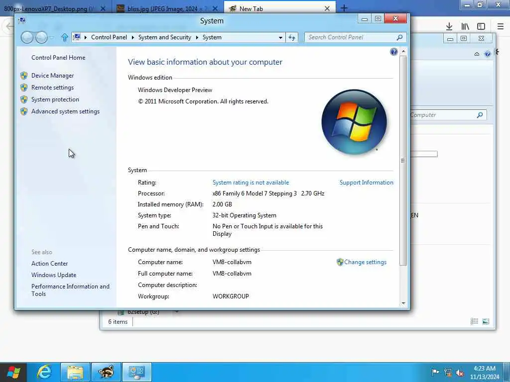Image resolution: width=510 pixels, height=382 pixels.
Task: Click the forward navigation button in System window
Action: point(41,37)
